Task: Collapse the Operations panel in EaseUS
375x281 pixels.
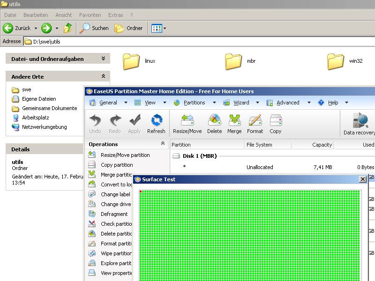Action: tap(163, 143)
